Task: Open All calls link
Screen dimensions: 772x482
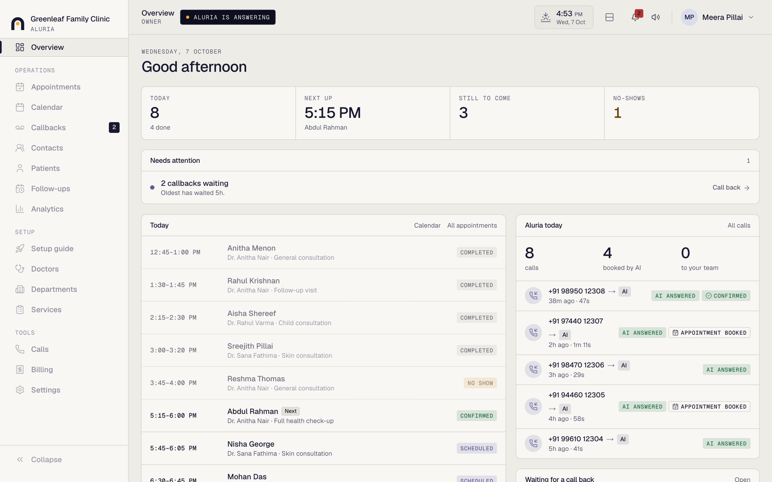Action: coord(738,226)
